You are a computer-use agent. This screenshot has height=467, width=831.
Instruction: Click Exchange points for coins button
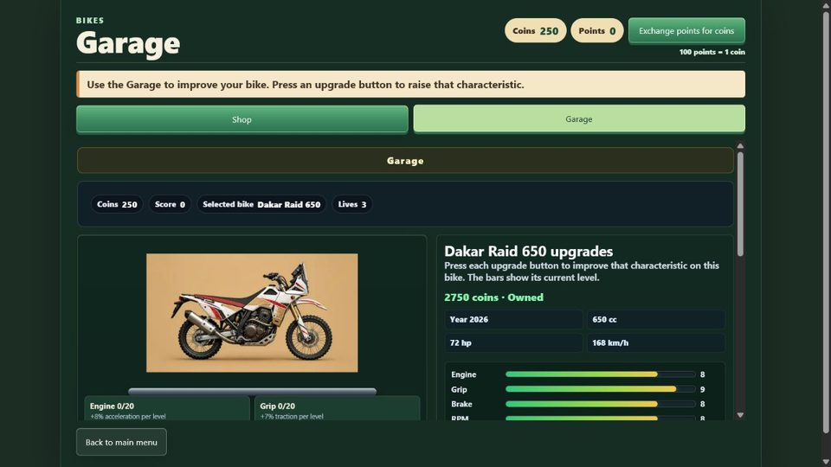(686, 31)
